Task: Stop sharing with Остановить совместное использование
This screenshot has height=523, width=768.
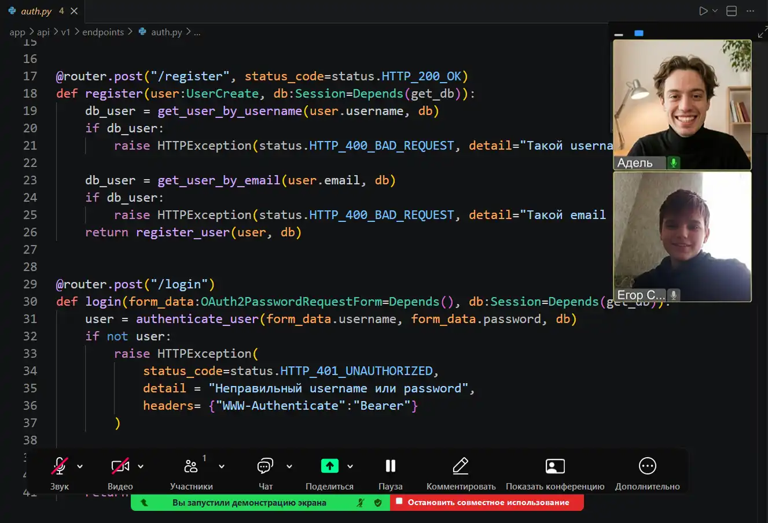Action: 488,503
